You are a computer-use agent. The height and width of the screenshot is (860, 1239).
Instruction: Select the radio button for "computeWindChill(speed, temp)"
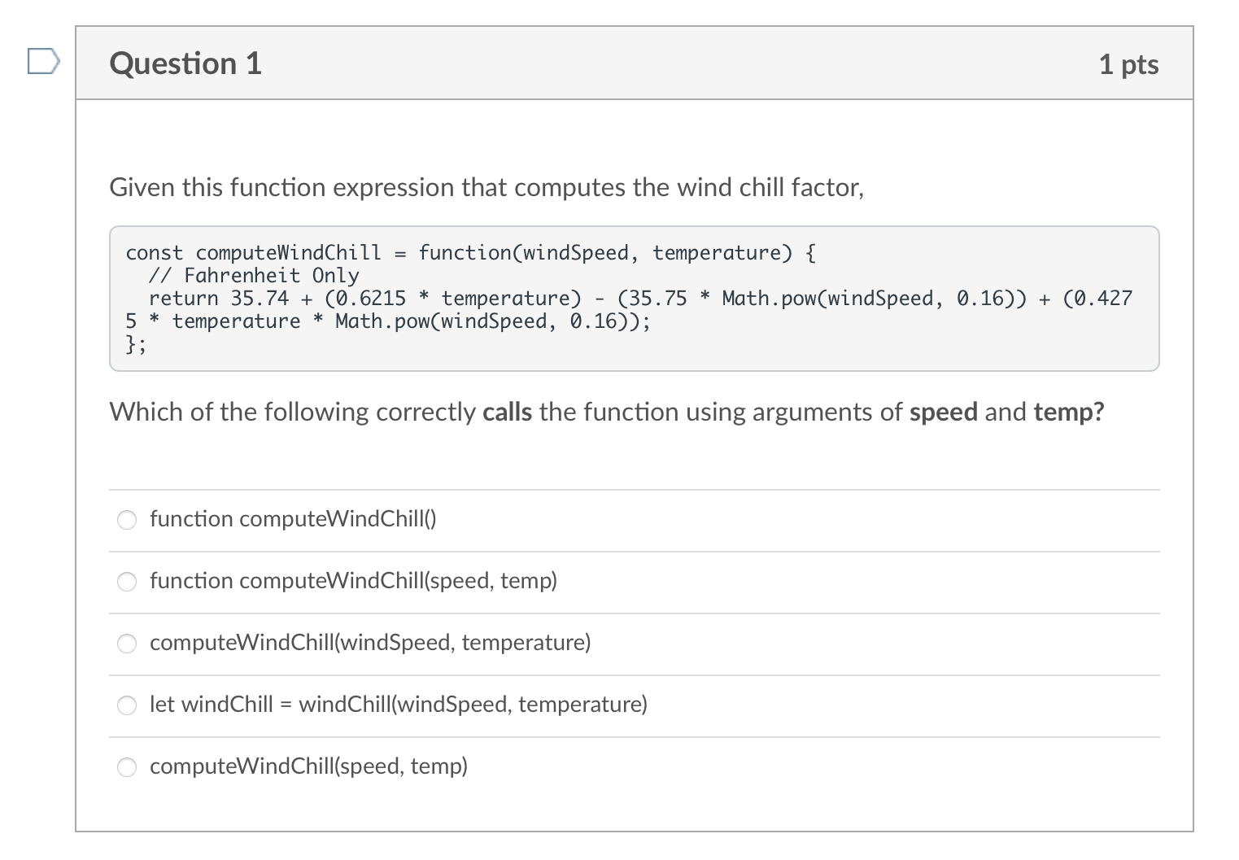click(x=127, y=766)
